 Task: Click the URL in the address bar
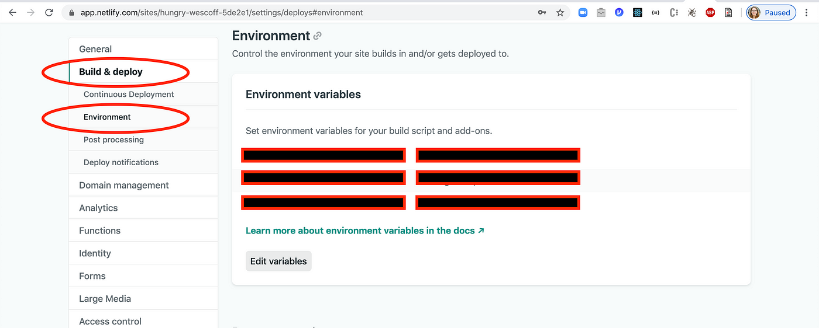pos(222,12)
